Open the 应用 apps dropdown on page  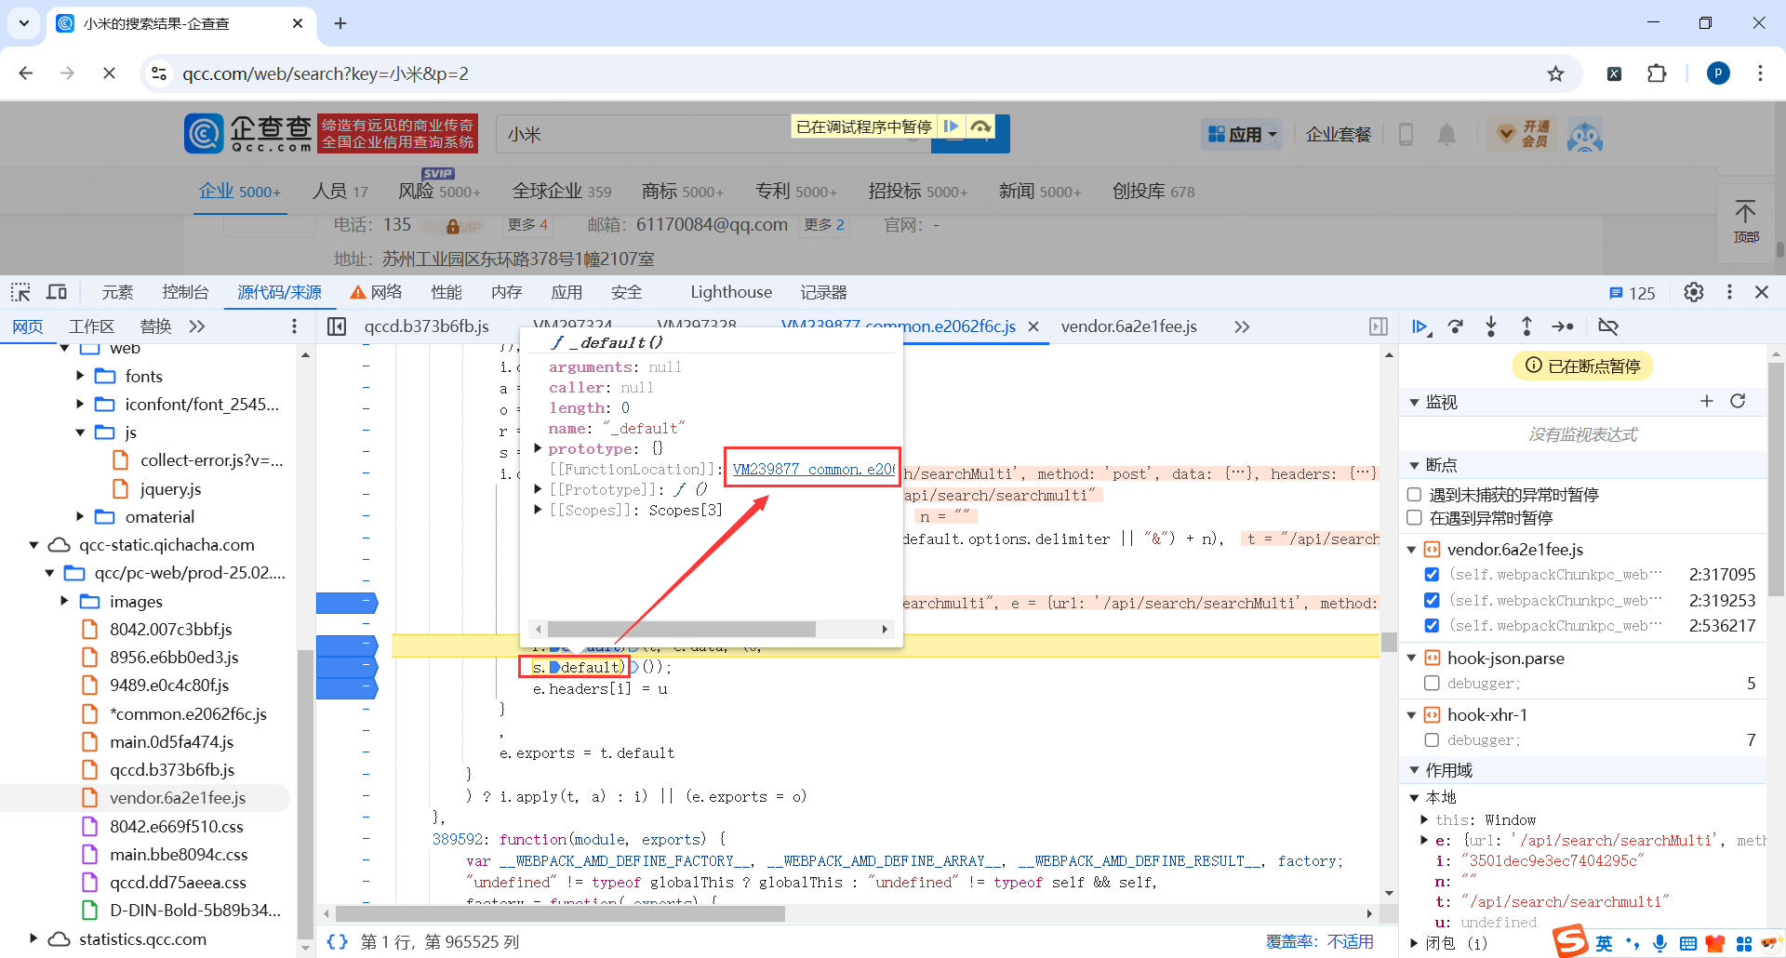tap(1243, 135)
